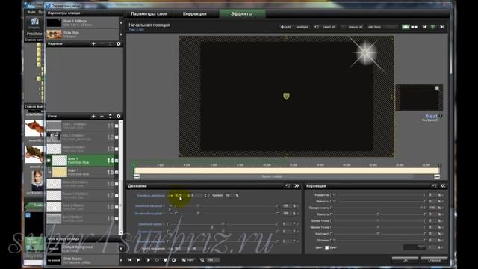
Task: Go to the previous keyframe arrow
Action: (425, 27)
